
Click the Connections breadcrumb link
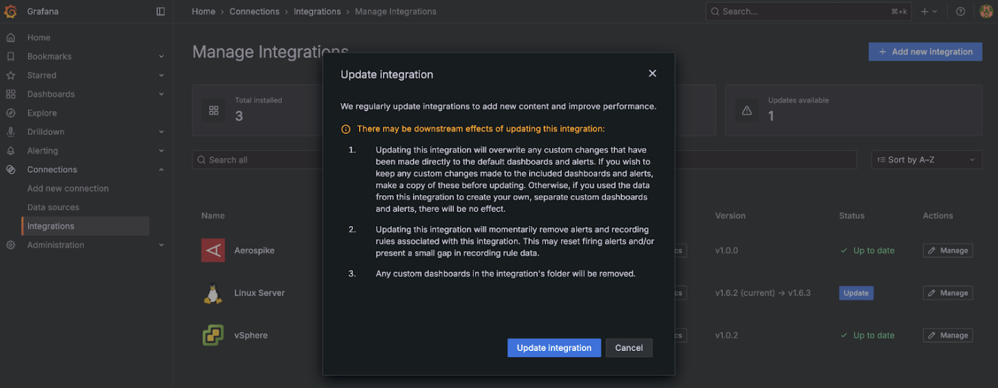tap(254, 12)
